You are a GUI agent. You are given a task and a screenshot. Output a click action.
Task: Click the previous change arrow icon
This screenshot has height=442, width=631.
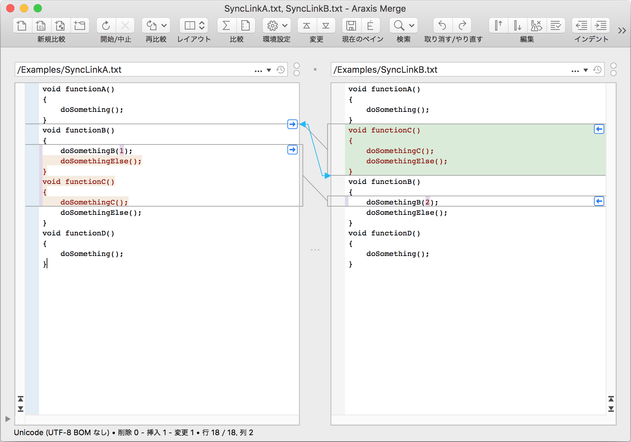pos(307,26)
